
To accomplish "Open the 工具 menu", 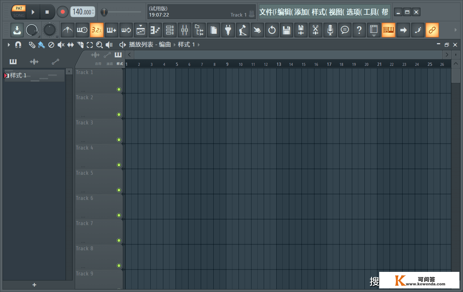I will click(371, 12).
